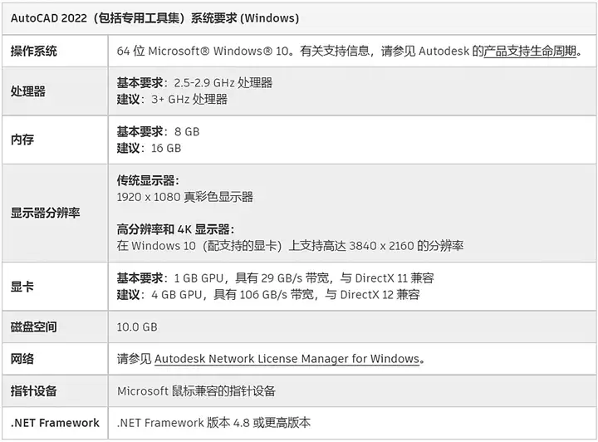This screenshot has width=598, height=442.
Task: Click the '16 GB' memory recommendation
Action: point(166,148)
